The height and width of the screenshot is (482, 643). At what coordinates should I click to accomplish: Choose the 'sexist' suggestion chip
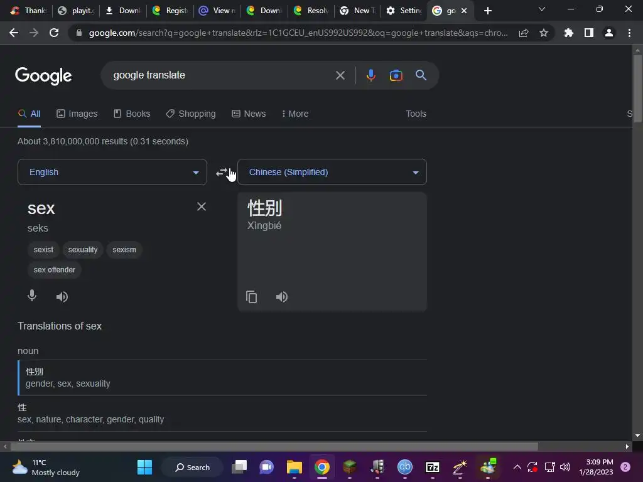43,250
